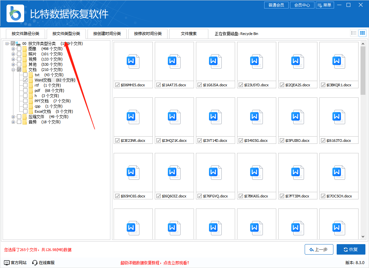The height and width of the screenshot is (268, 369).
Task: Click the official website monitor icon
Action: point(7,262)
